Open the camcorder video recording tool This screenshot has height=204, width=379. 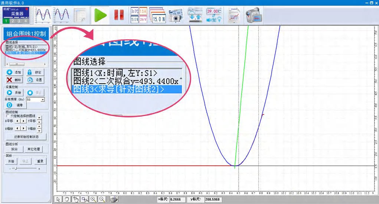click(x=254, y=15)
